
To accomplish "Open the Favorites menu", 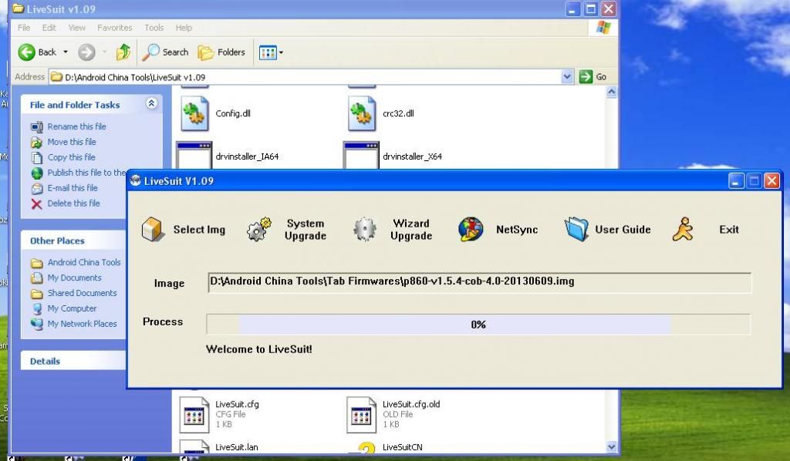I will pyautogui.click(x=115, y=28).
